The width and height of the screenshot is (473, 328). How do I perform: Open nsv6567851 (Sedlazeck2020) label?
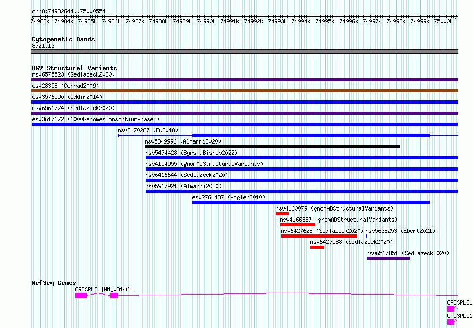tap(408, 253)
